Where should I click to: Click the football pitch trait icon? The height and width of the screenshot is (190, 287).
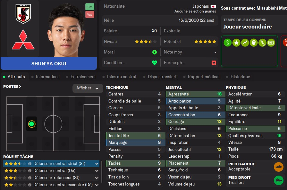tap(271, 43)
